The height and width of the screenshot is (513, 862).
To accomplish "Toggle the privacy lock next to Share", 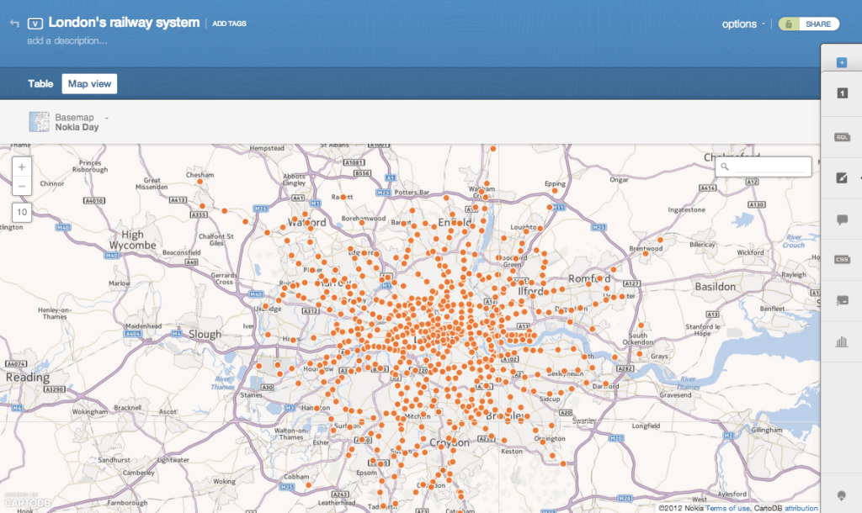I will [x=788, y=24].
